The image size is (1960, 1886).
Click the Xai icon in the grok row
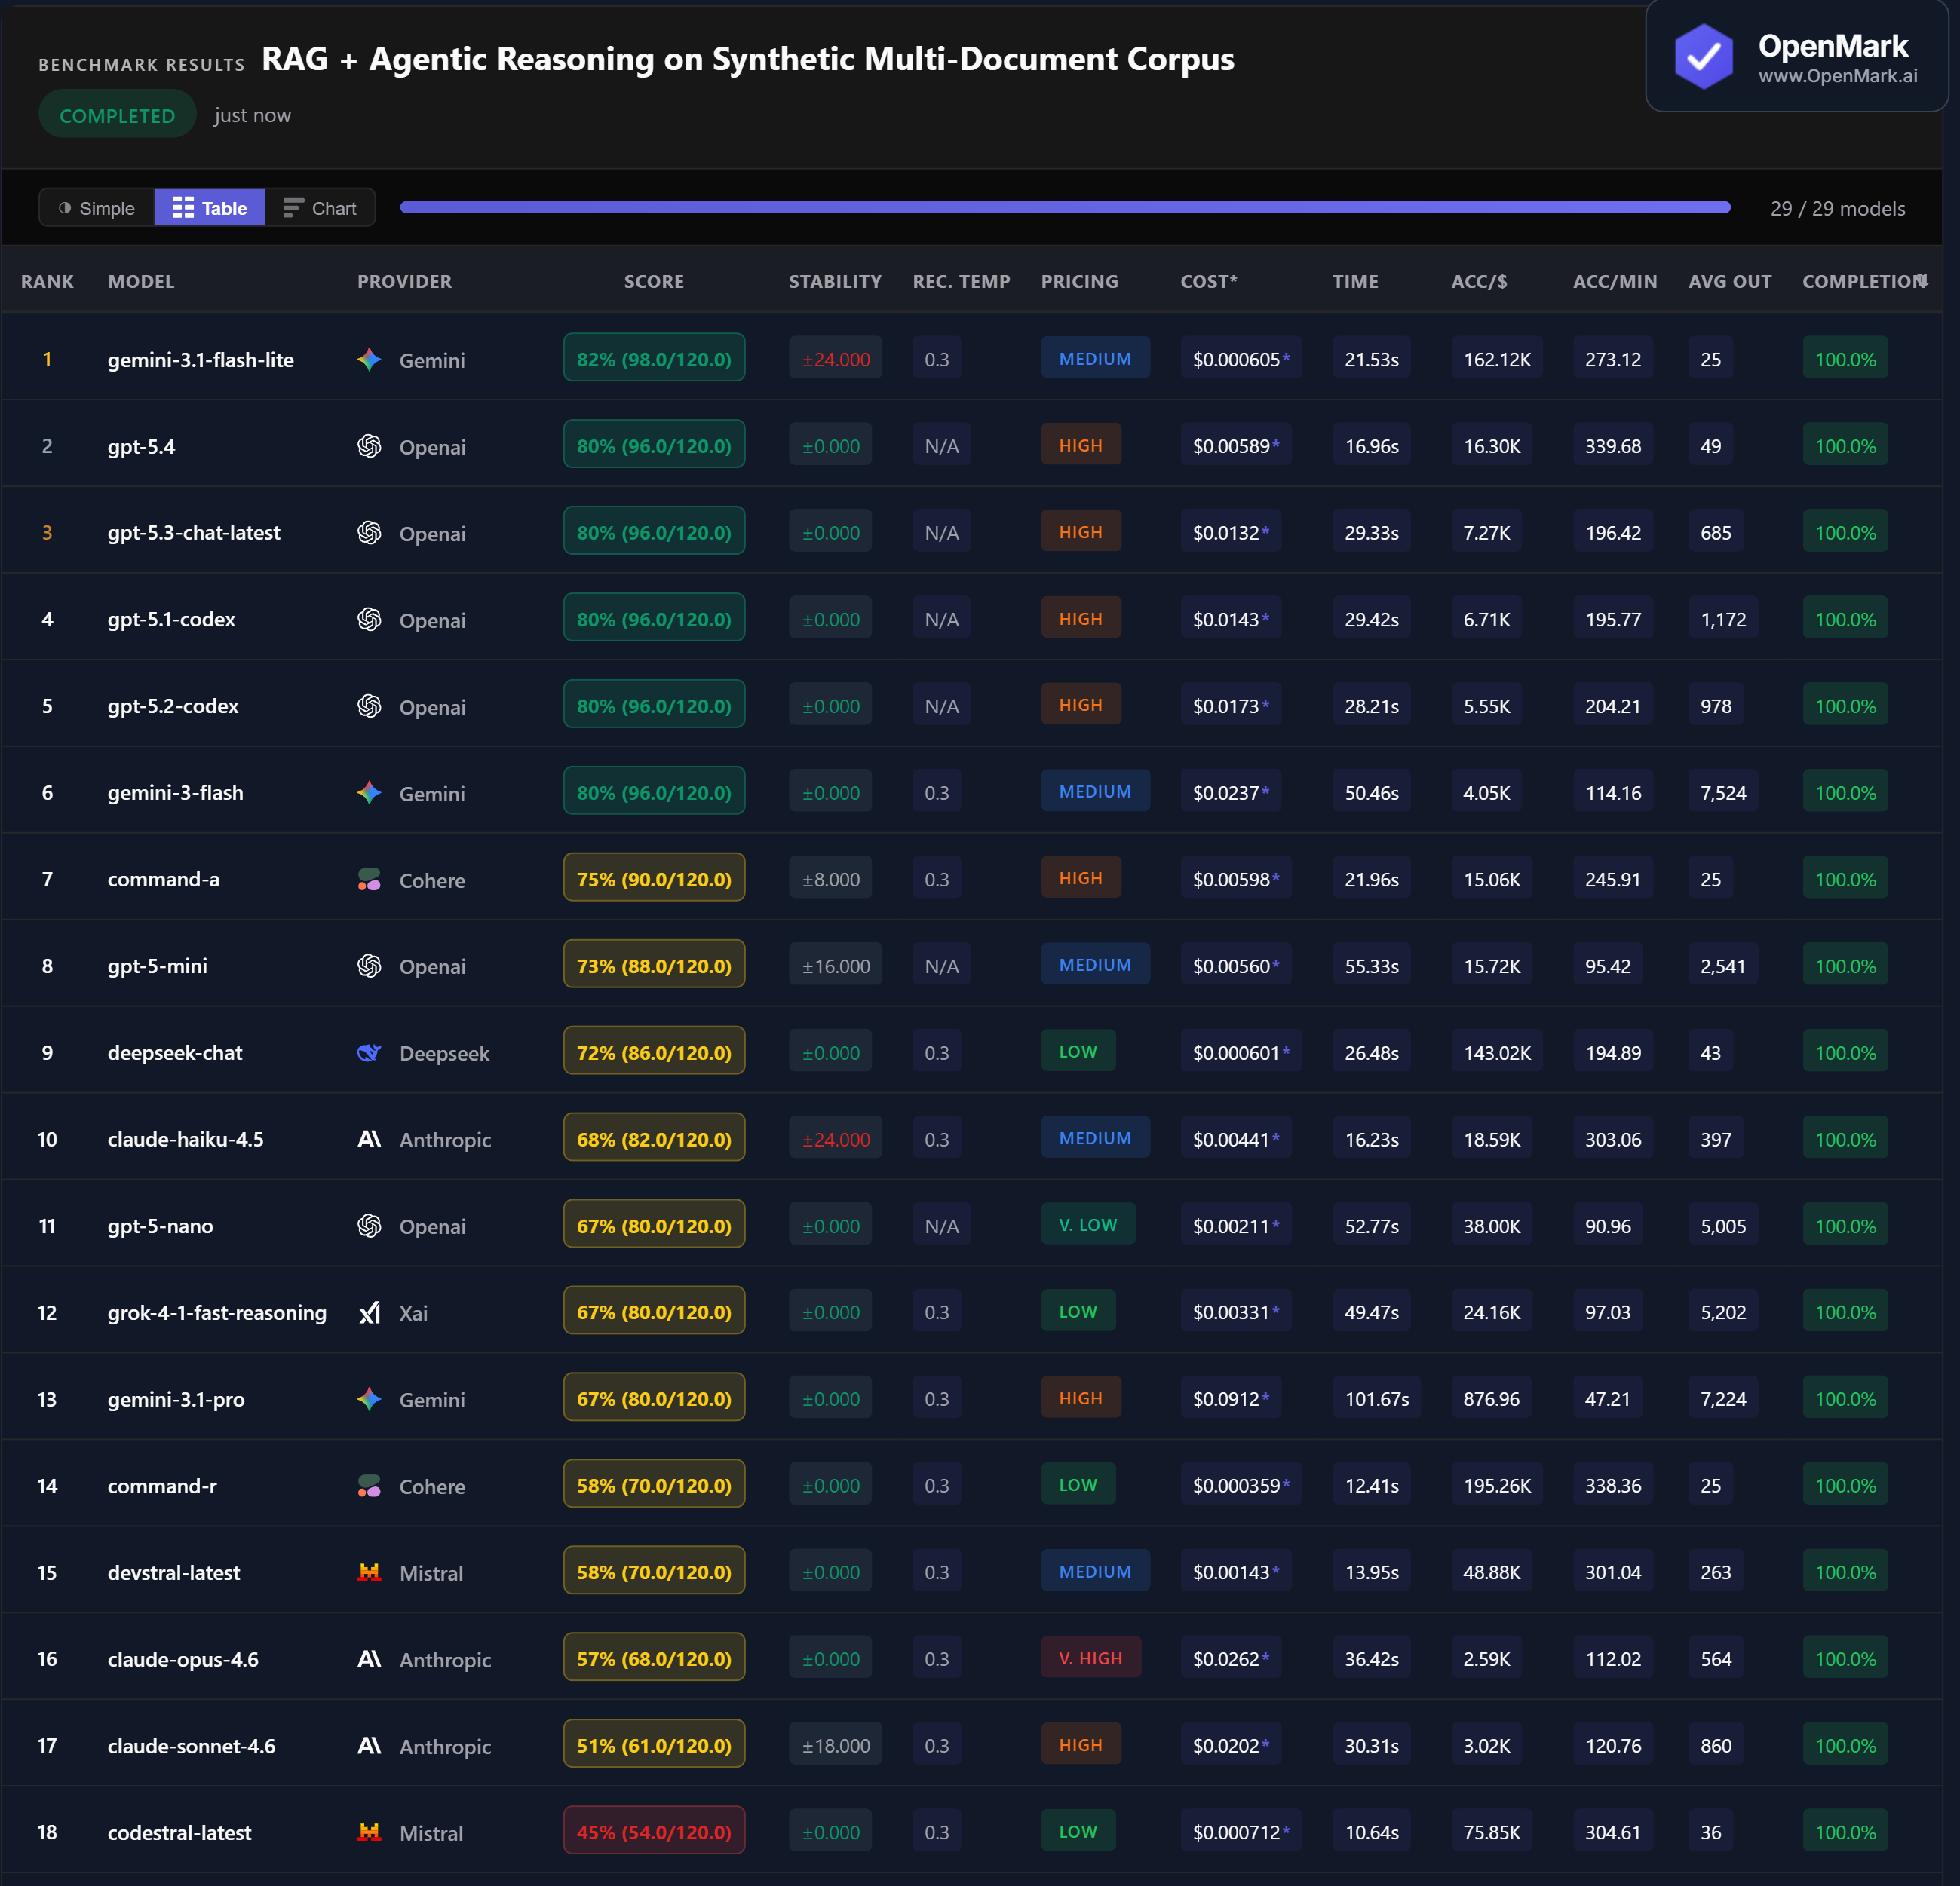[x=369, y=1312]
